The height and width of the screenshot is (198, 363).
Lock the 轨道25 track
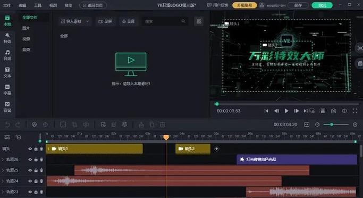point(36,170)
